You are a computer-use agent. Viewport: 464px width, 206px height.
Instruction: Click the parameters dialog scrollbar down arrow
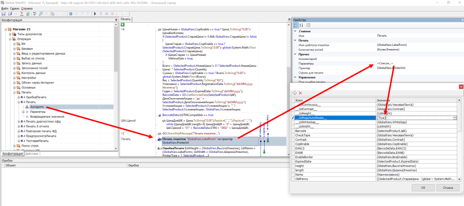(459, 179)
